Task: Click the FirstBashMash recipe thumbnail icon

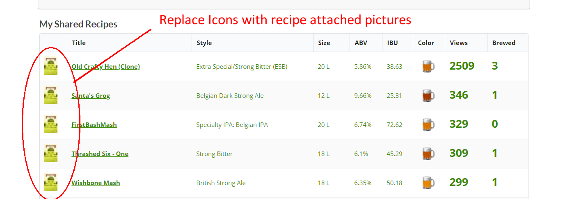Action: 51,124
